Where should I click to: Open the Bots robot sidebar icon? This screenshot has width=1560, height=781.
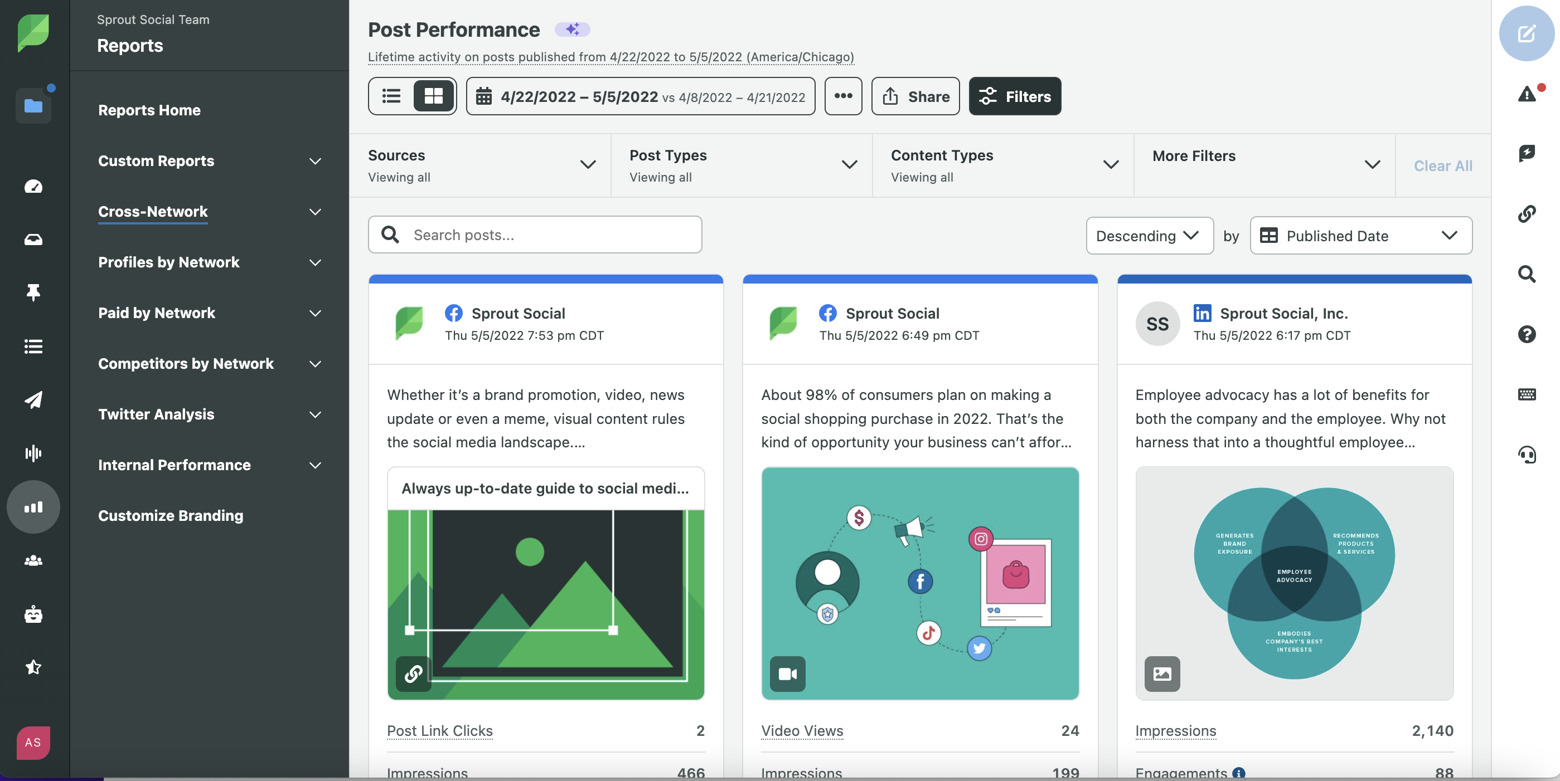coord(33,614)
